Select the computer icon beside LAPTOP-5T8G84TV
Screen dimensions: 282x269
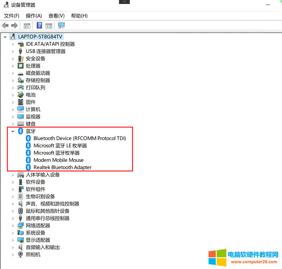pos(13,37)
